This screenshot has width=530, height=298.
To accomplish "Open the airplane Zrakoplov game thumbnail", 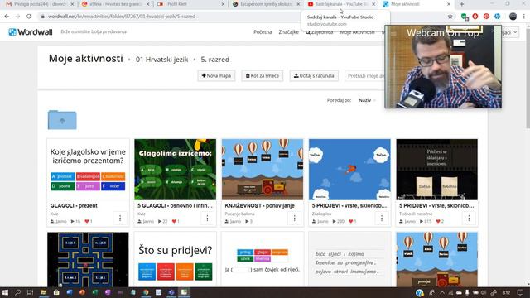I will click(x=349, y=169).
